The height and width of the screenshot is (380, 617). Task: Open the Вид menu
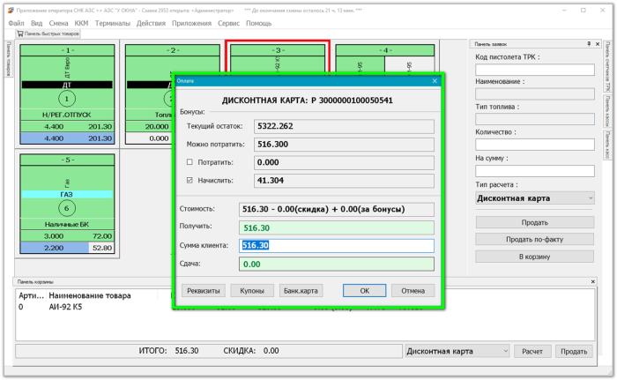click(x=37, y=23)
